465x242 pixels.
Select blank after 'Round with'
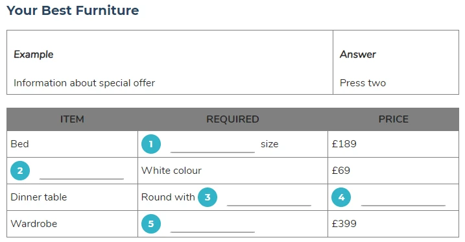[269, 200]
